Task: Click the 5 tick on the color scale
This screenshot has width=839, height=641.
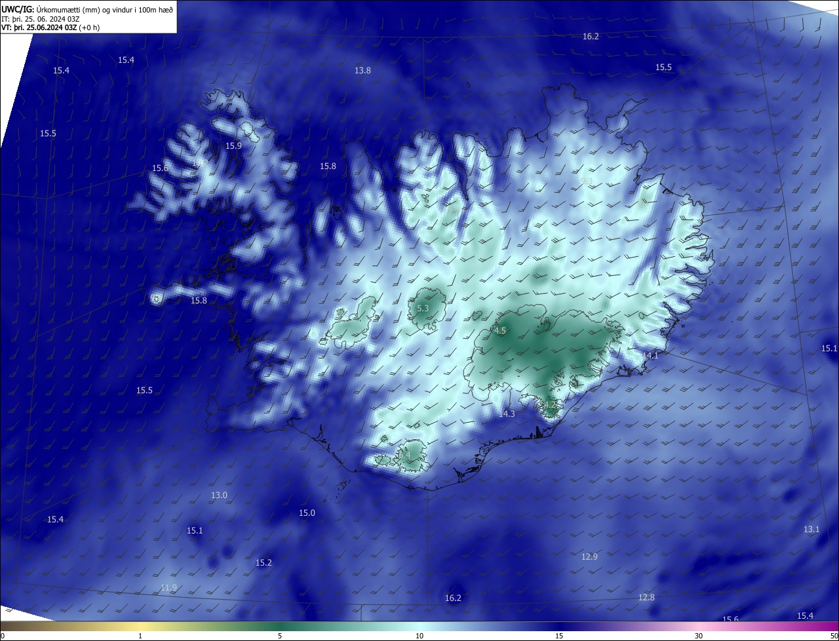Action: click(280, 636)
